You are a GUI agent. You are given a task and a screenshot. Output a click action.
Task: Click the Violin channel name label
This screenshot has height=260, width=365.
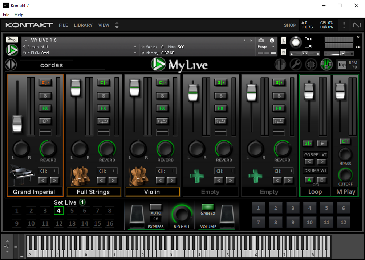[152, 192]
